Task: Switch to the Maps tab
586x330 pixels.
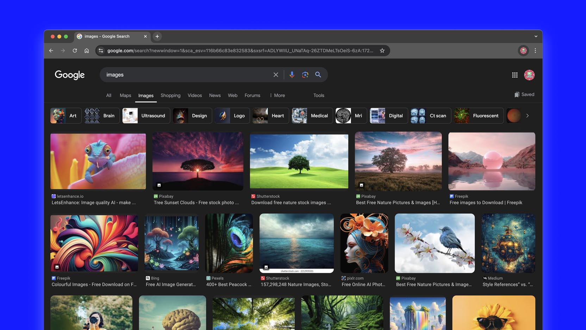Action: pos(125,96)
